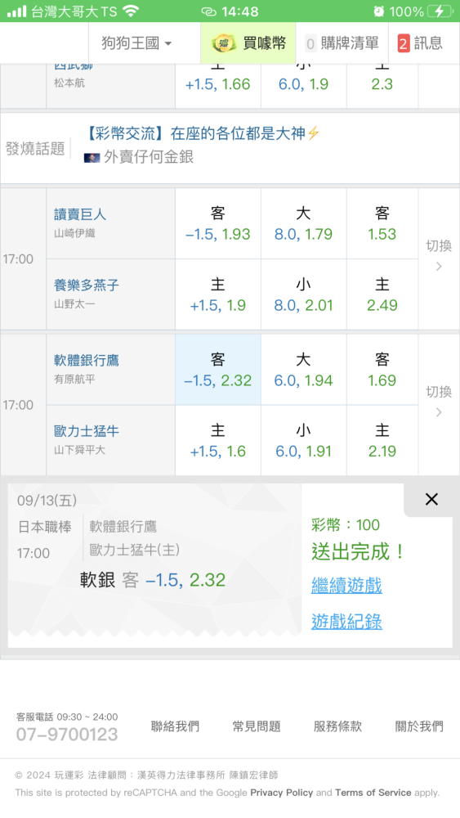Open the Privacy Policy link in footer
Screen dimensions: 460x818
pyautogui.click(x=281, y=793)
